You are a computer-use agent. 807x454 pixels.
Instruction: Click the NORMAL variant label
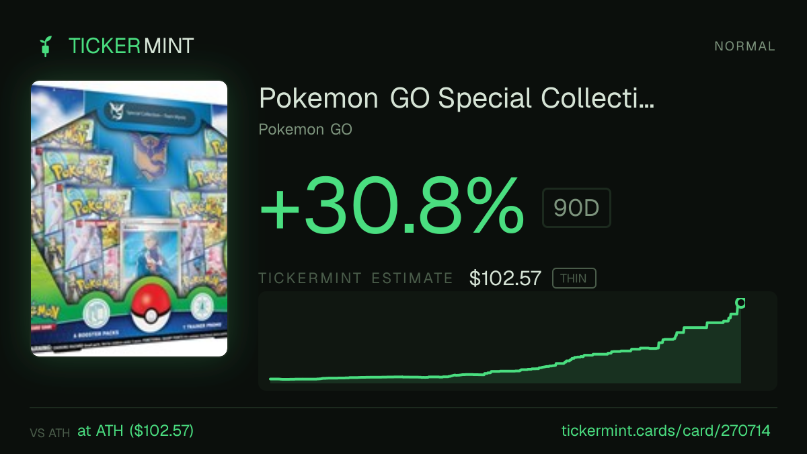pyautogui.click(x=744, y=46)
